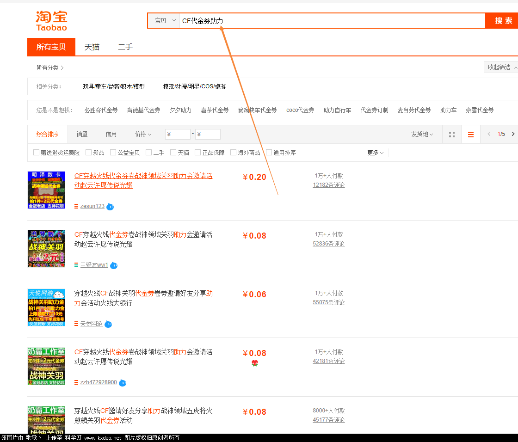The height and width of the screenshot is (442, 518).
Task: Open 发货地 location dropdown
Action: 422,134
